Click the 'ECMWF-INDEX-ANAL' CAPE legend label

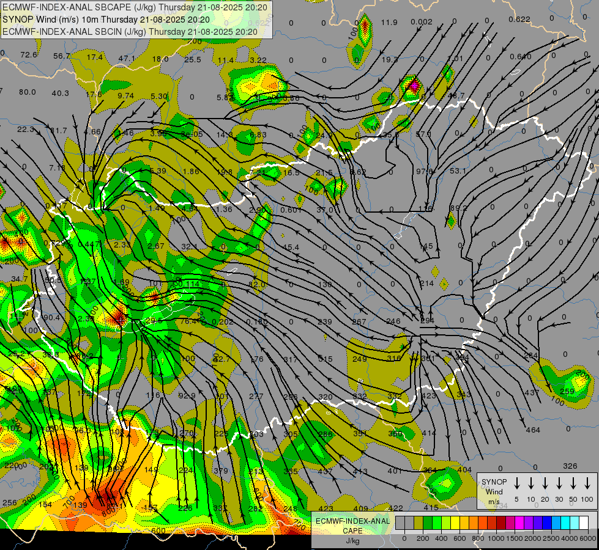353,521
